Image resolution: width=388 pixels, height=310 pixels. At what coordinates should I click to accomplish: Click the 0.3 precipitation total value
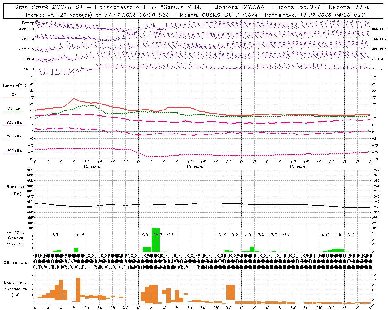pyautogui.click(x=222, y=235)
